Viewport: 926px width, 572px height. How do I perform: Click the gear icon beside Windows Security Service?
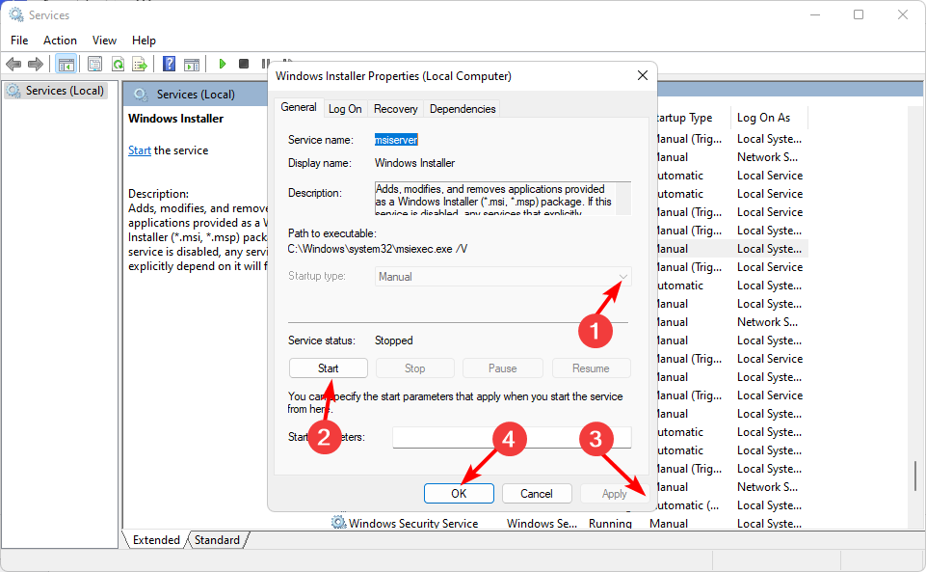coord(338,523)
